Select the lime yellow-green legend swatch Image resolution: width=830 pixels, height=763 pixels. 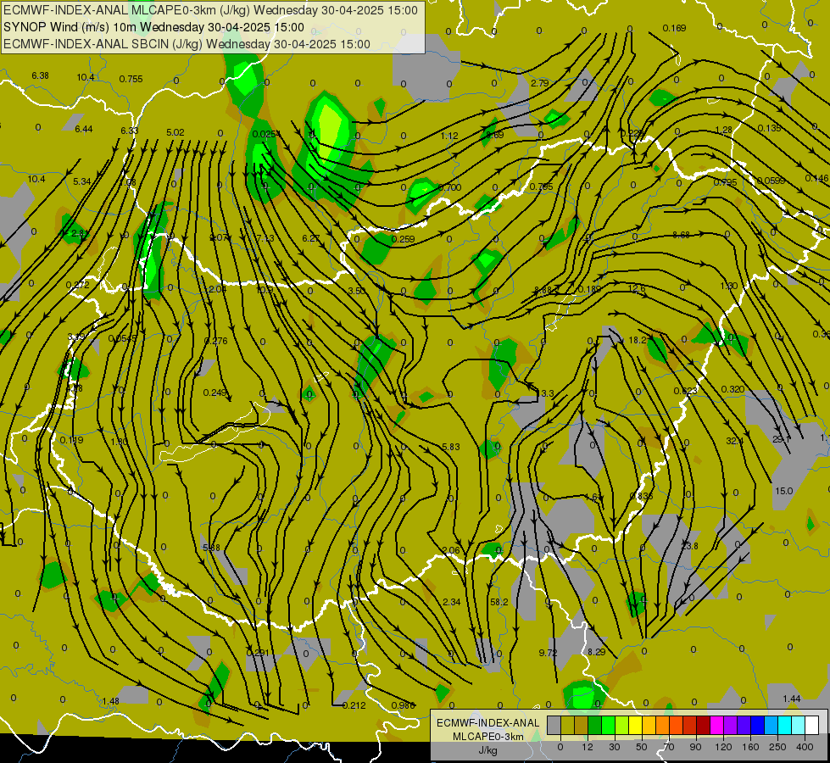pyautogui.click(x=621, y=725)
